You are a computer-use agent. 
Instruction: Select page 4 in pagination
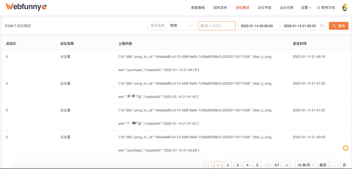click(247, 165)
